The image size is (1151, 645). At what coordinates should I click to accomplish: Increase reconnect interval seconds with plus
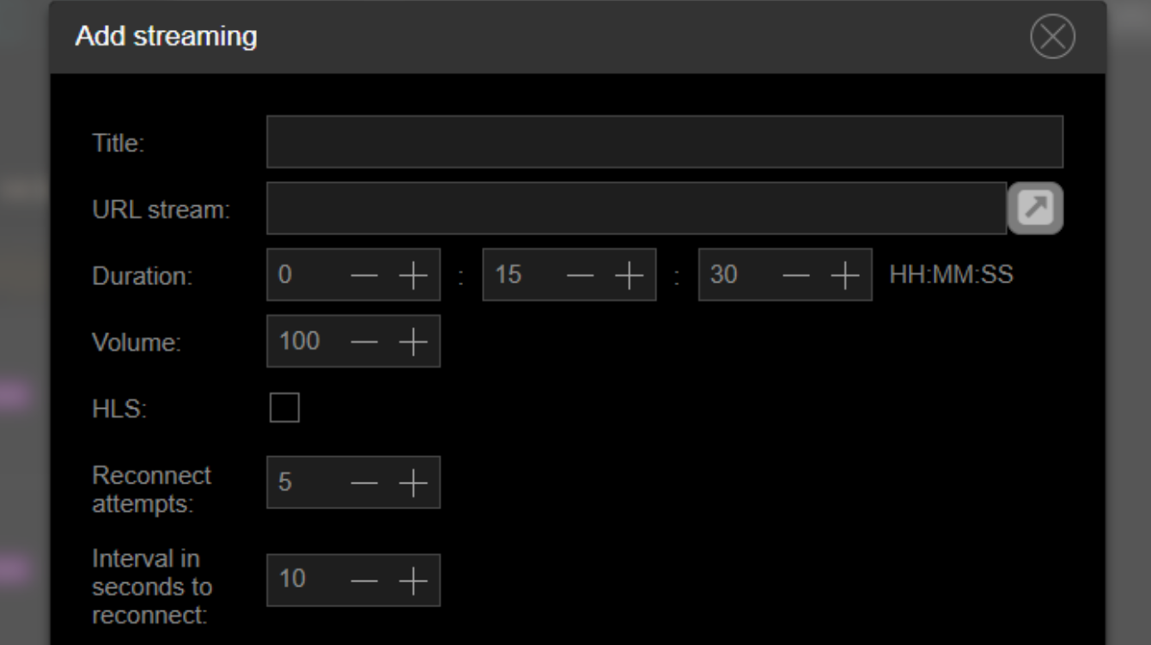pos(413,581)
